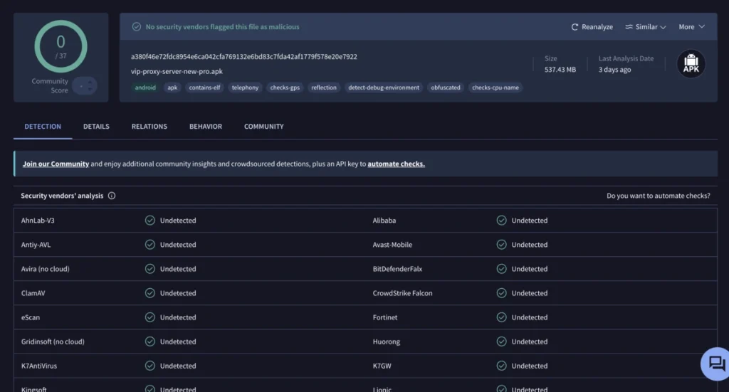Click the Avast-Mobile vendor name
Image resolution: width=729 pixels, height=392 pixels.
point(392,245)
